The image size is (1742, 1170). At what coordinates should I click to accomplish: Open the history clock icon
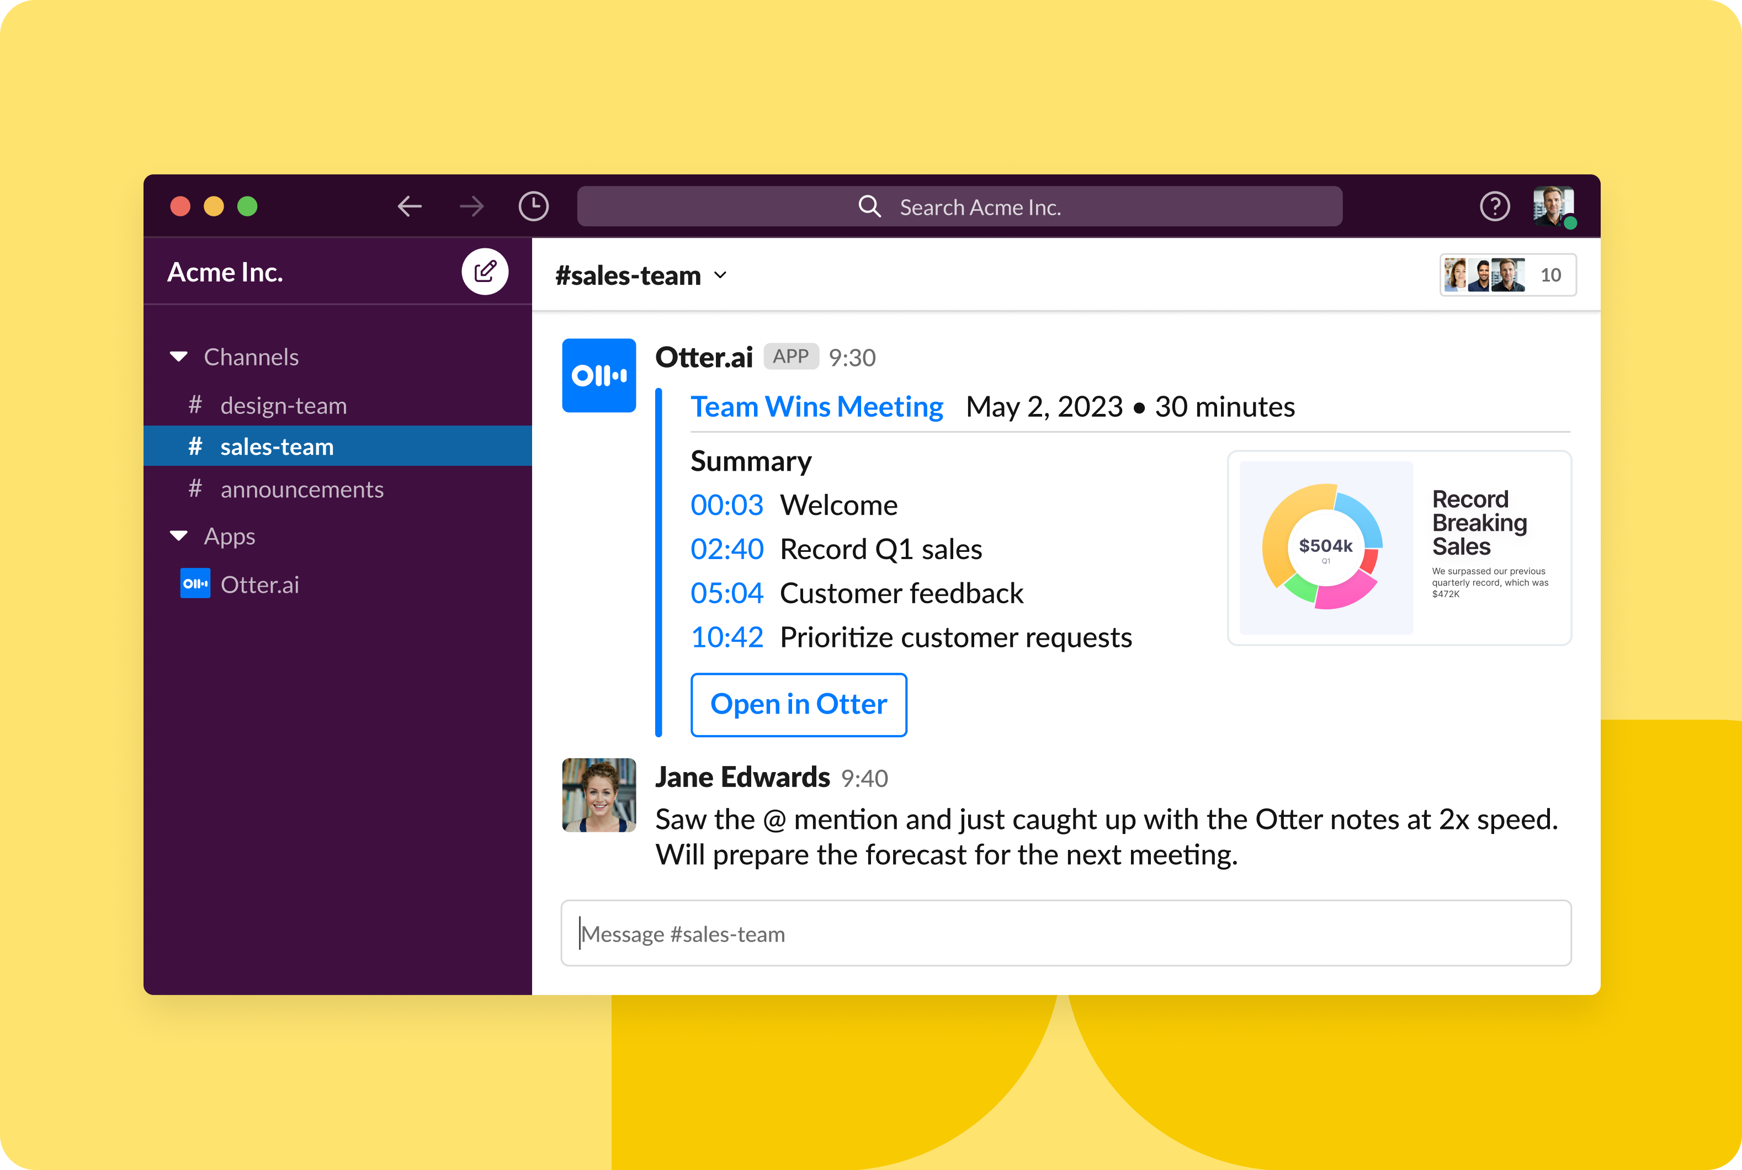(533, 206)
